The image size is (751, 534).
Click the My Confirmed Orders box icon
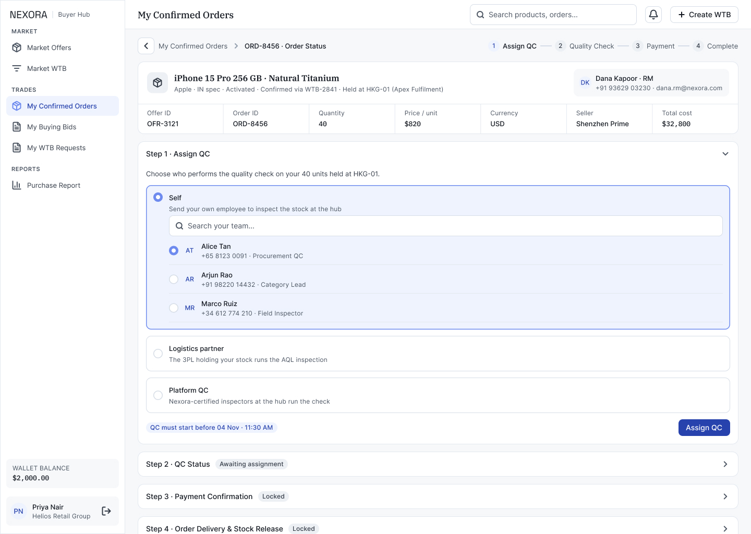tap(17, 106)
